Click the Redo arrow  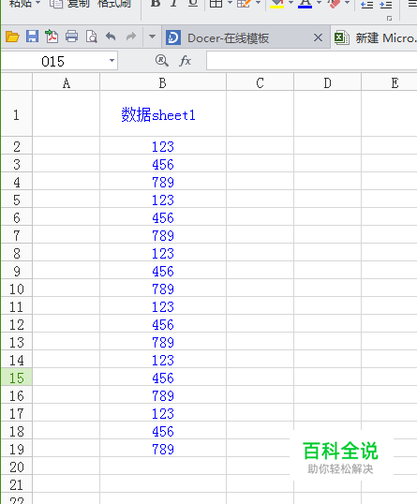coord(131,37)
